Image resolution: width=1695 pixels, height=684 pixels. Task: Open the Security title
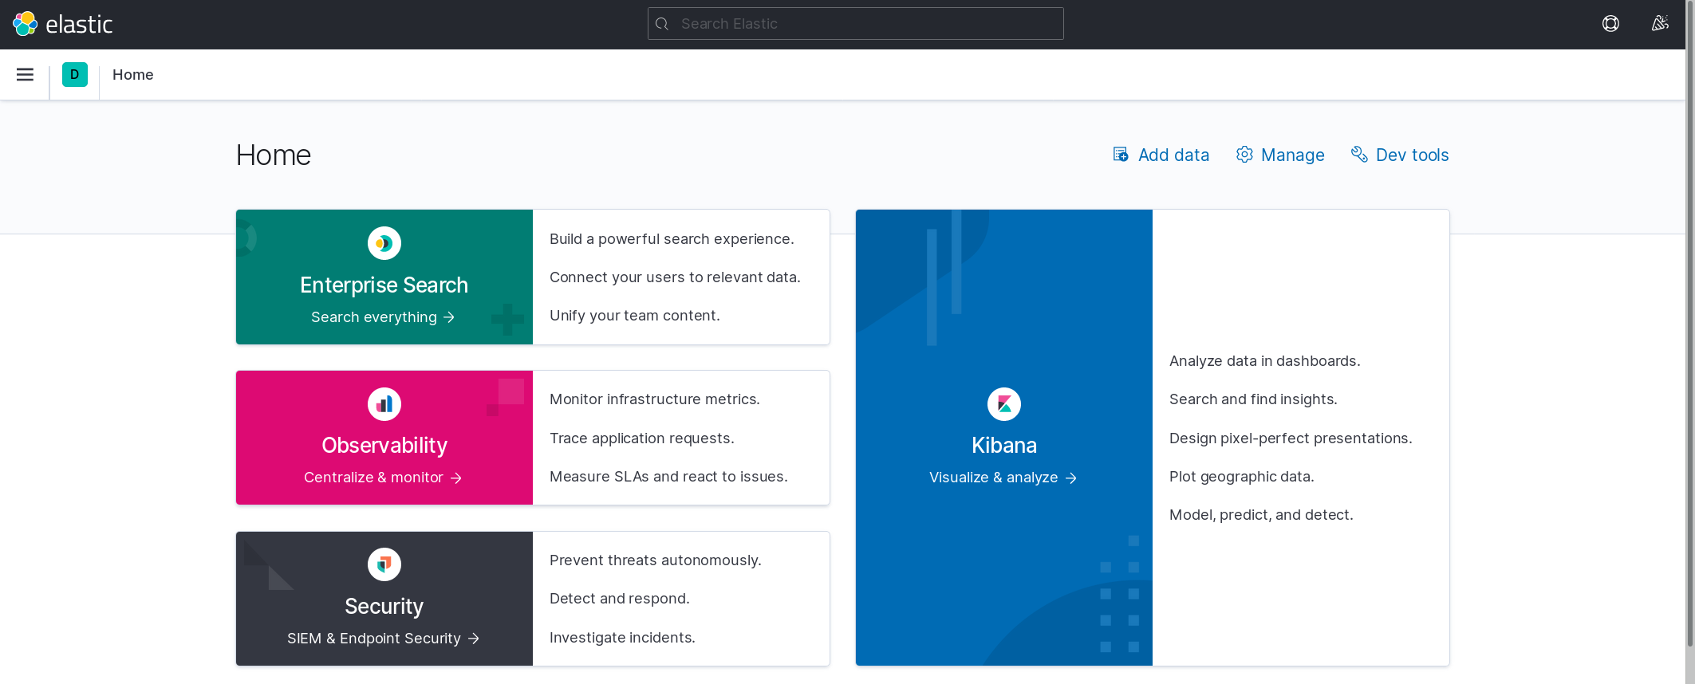tap(384, 606)
